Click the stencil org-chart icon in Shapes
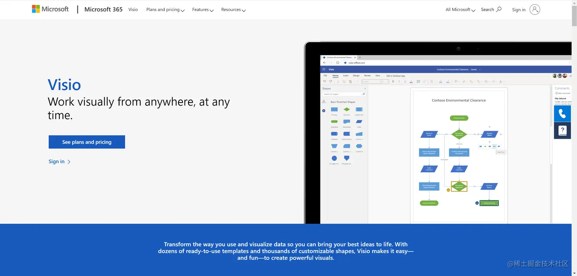577x276 pixels. (x=324, y=101)
